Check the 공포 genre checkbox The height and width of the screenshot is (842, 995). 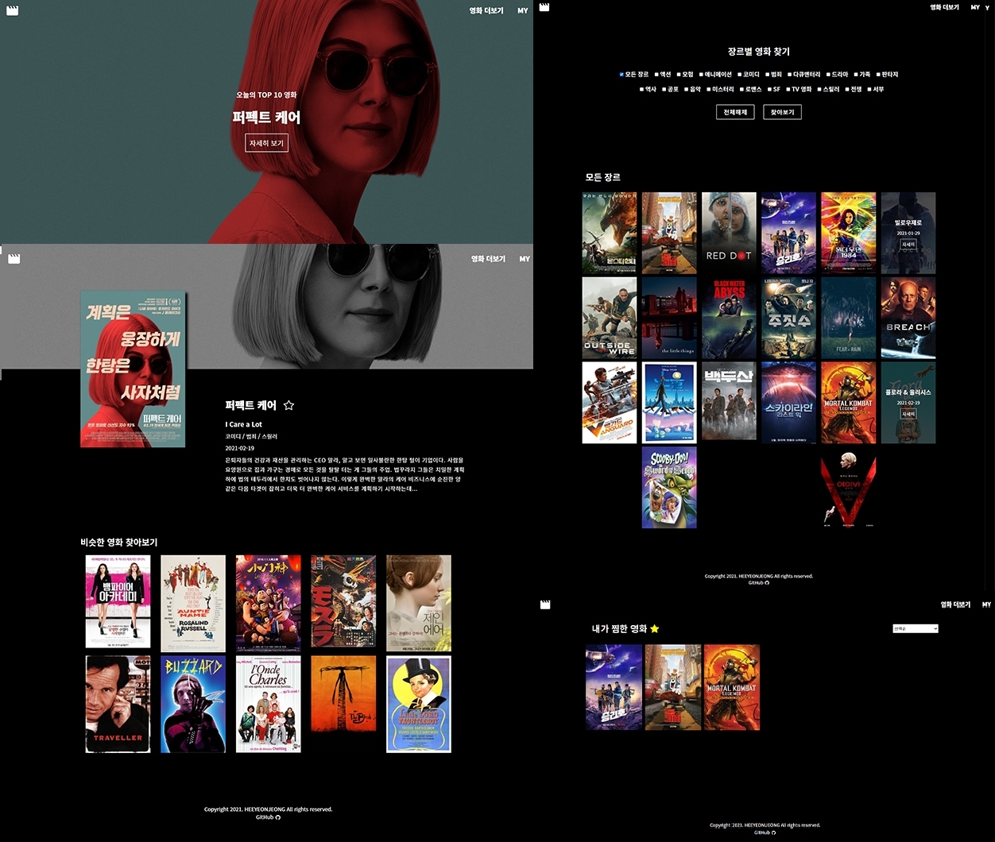(x=664, y=90)
